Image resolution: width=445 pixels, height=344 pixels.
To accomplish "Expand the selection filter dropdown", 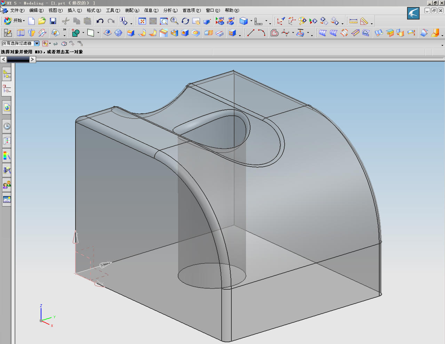I will click(37, 44).
